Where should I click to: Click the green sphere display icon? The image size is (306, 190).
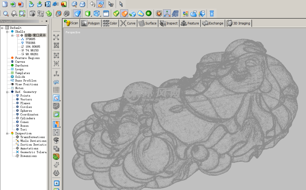(148, 14)
